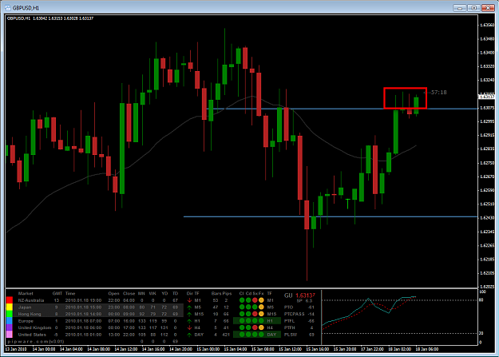
Task: Click the PTFH indicator label
Action: 290,327
